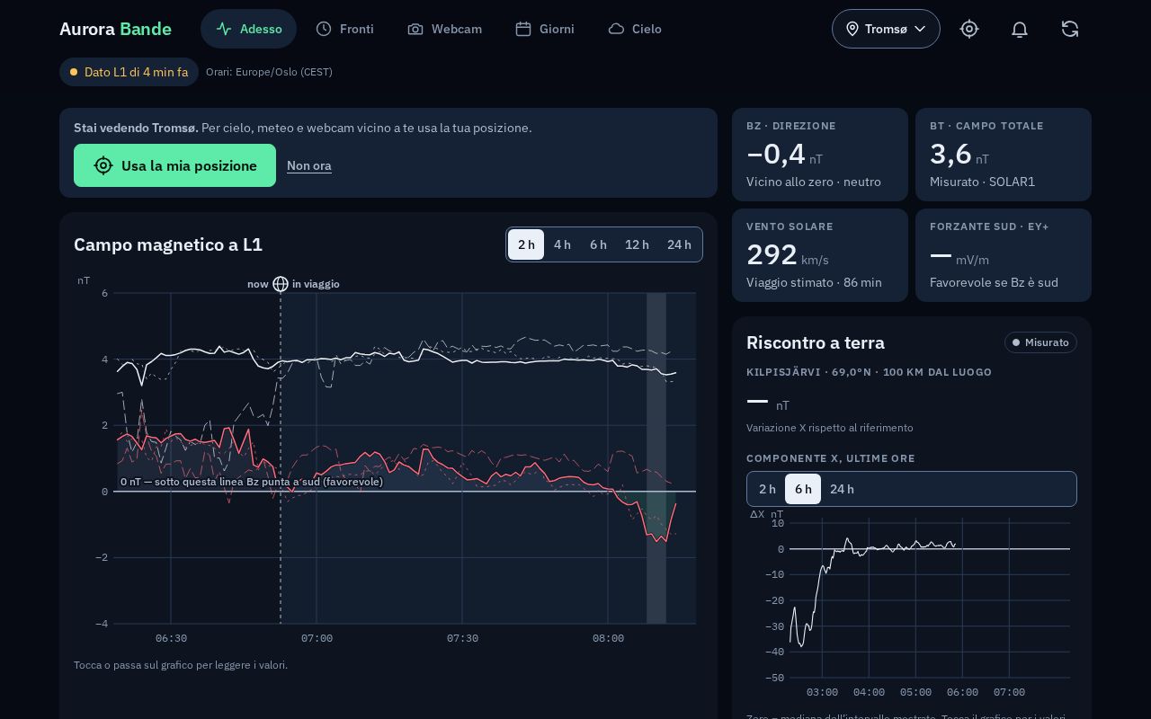Click the Misurato status badge

(x=1040, y=342)
